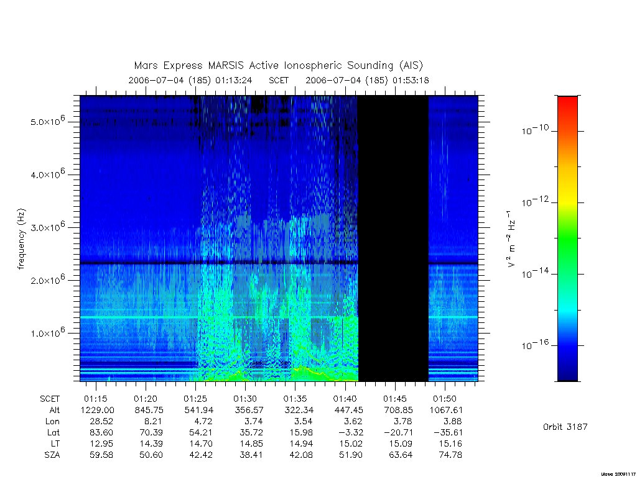Click the 'Lat' row label
The width and height of the screenshot is (637, 477).
tap(53, 433)
